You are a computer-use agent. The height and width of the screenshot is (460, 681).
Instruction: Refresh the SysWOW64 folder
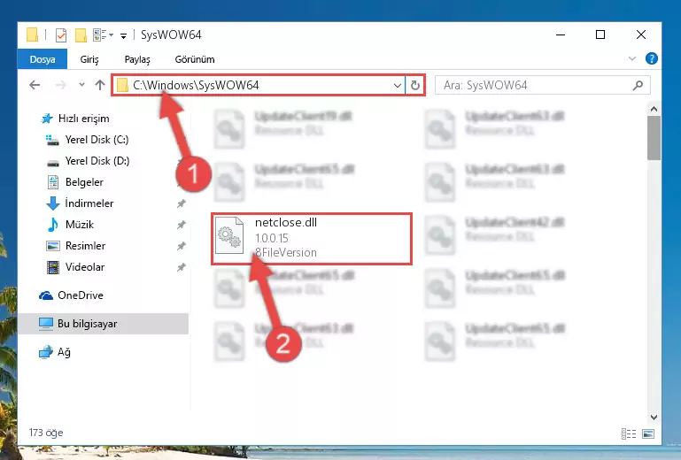tap(414, 86)
